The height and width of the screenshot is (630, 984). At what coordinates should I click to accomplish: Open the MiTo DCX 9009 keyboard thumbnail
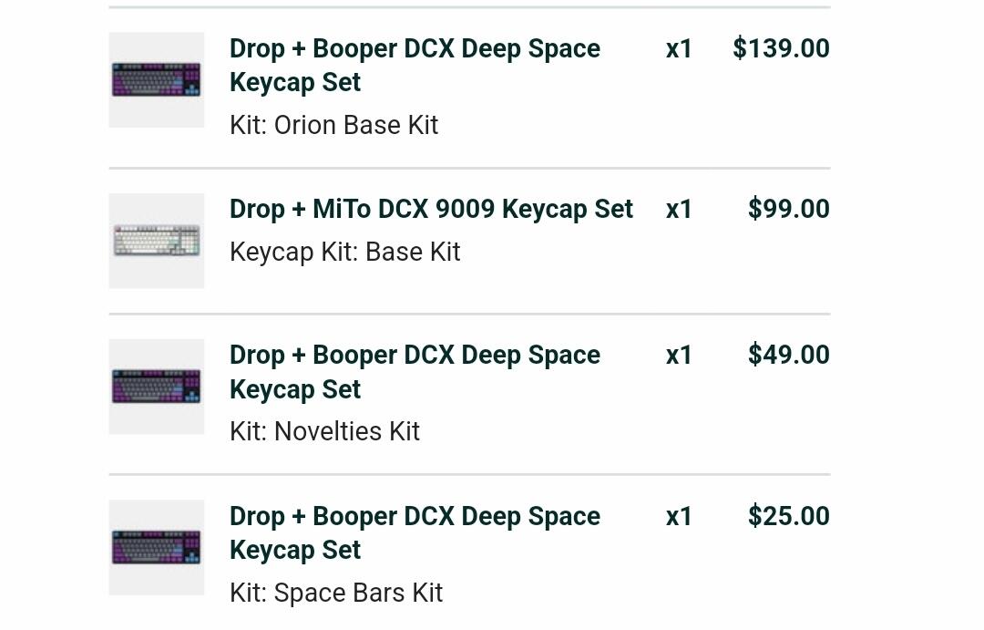point(157,241)
